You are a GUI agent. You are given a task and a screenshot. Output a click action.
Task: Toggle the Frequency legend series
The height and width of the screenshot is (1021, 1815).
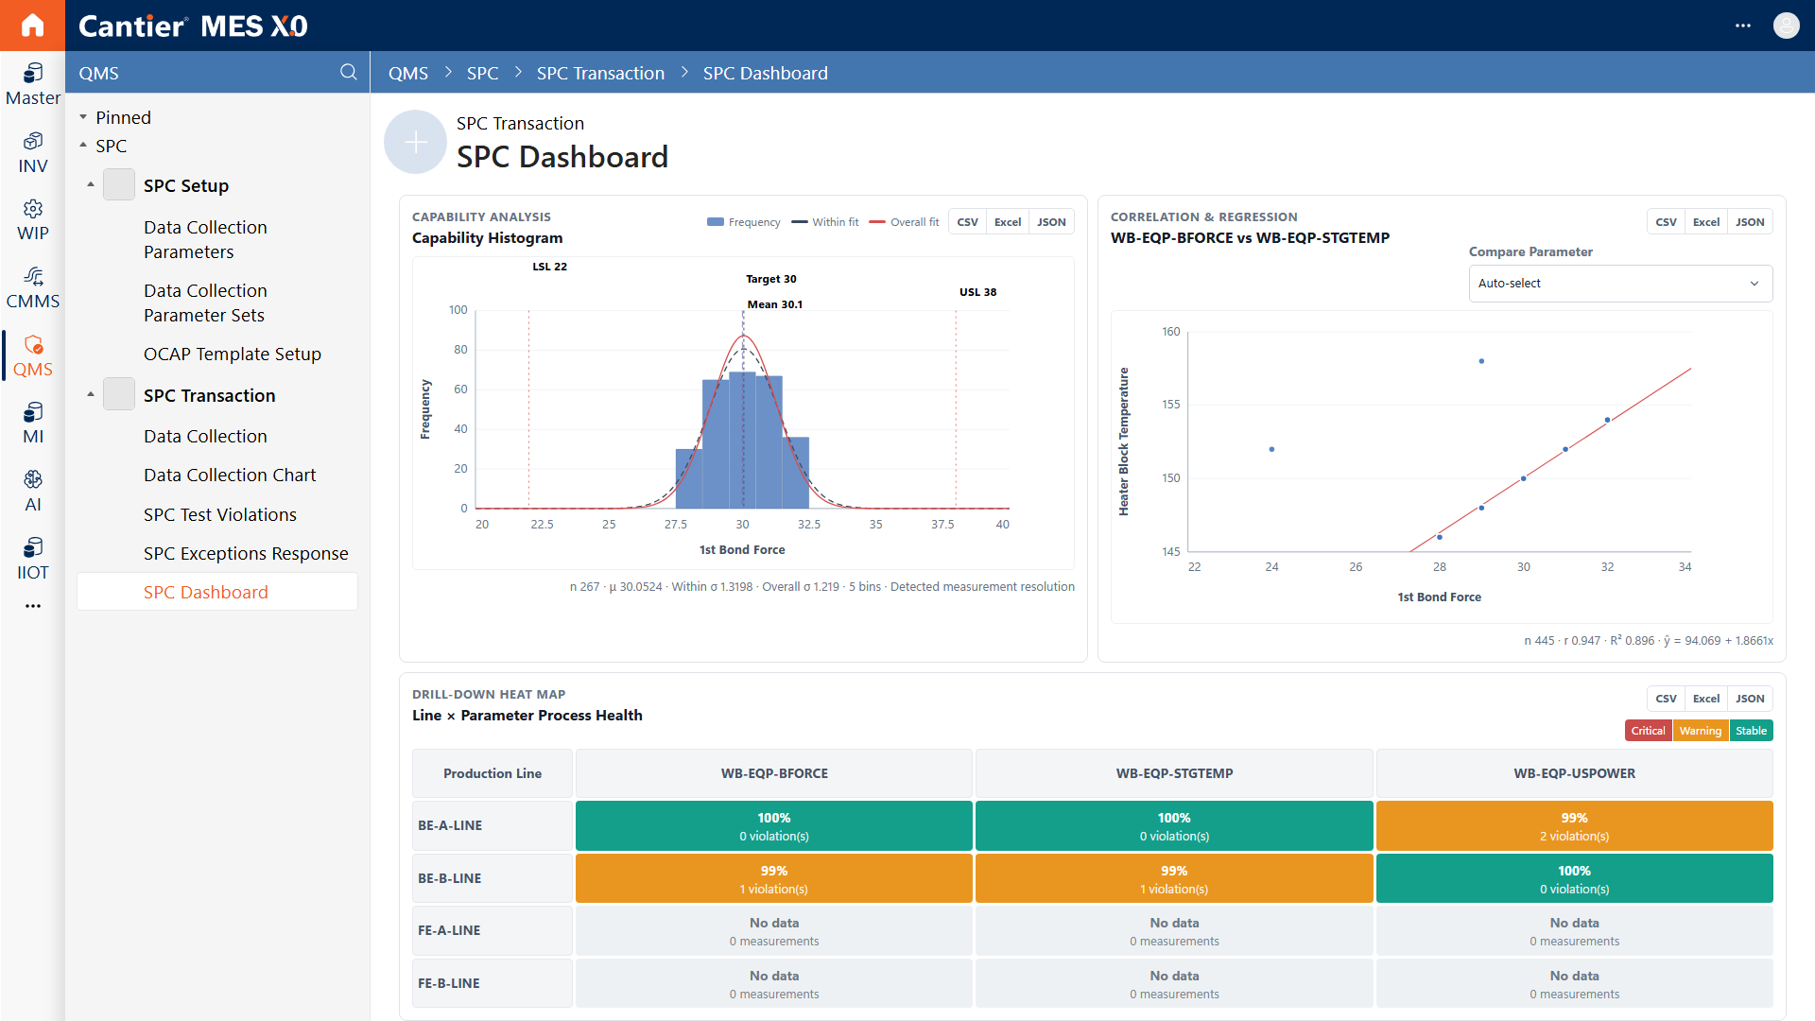point(743,222)
